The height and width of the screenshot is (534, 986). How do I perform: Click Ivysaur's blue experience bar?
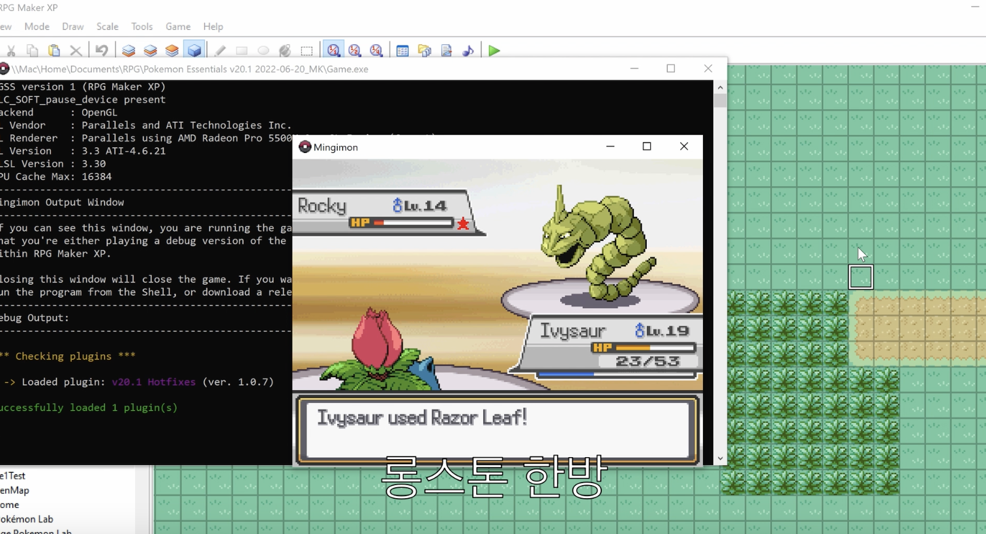pos(616,374)
